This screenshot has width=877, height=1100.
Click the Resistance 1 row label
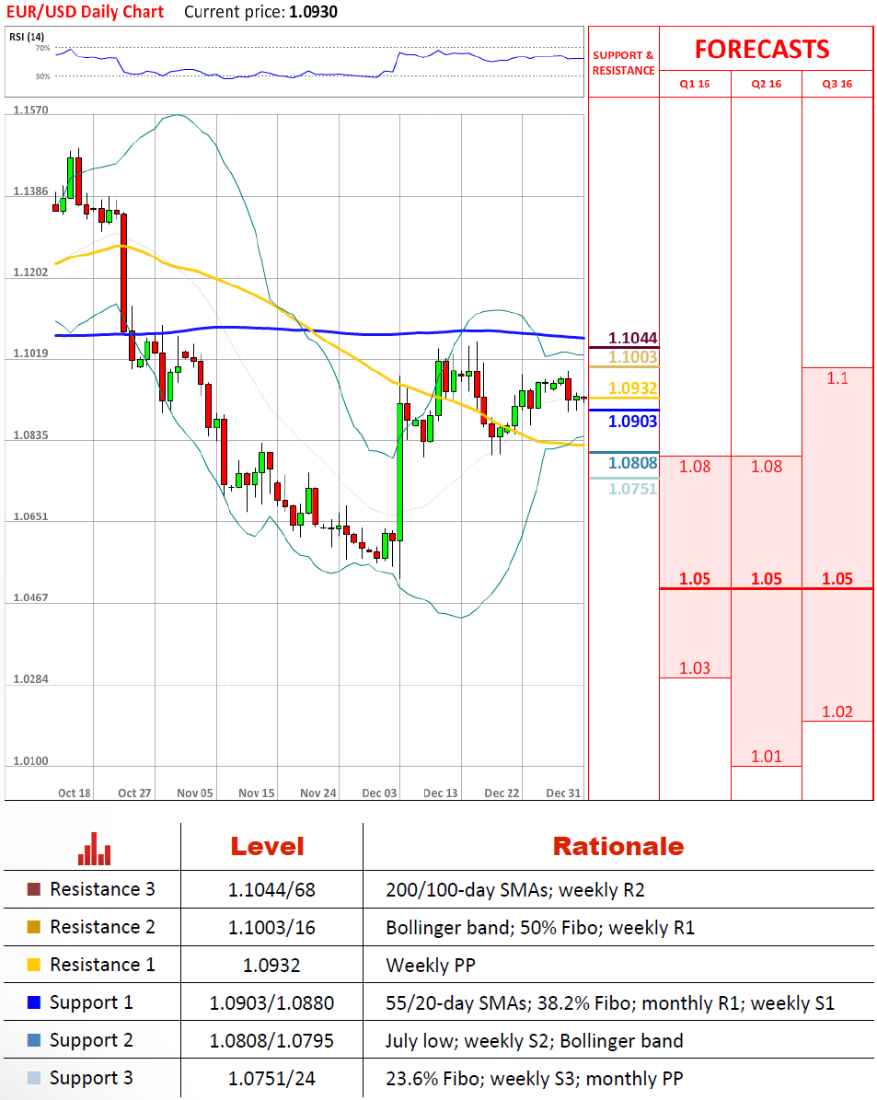pyautogui.click(x=102, y=966)
